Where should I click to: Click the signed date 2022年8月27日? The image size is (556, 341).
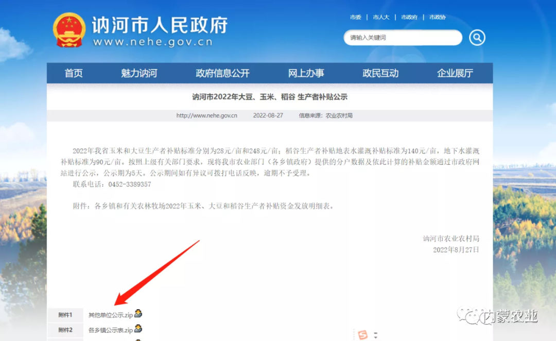point(456,250)
